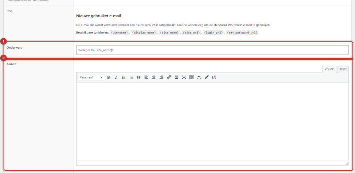Insert the Read More tag

click(176, 77)
